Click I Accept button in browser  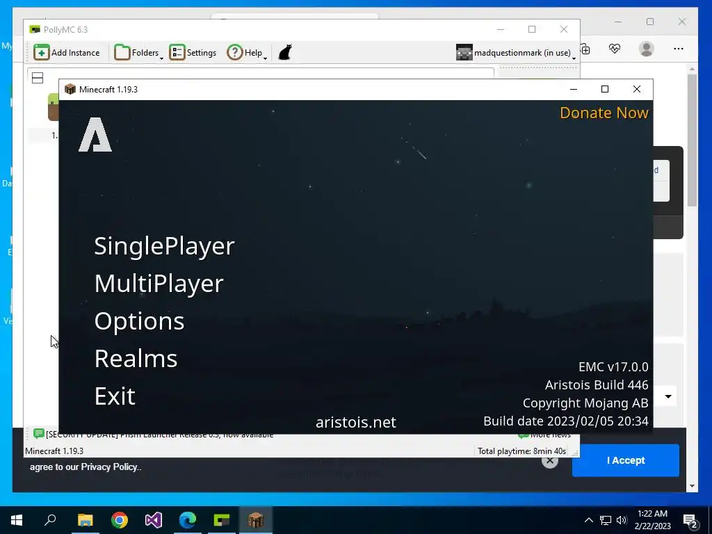(x=625, y=460)
